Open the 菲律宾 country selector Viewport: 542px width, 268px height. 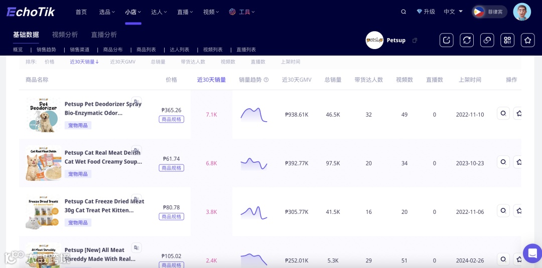(x=489, y=12)
